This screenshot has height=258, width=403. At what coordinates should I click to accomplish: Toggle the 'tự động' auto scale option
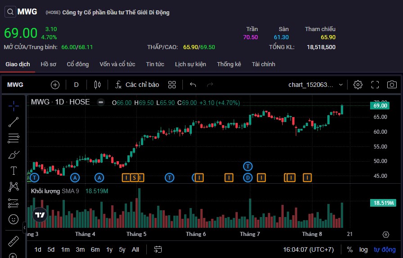pos(385,249)
